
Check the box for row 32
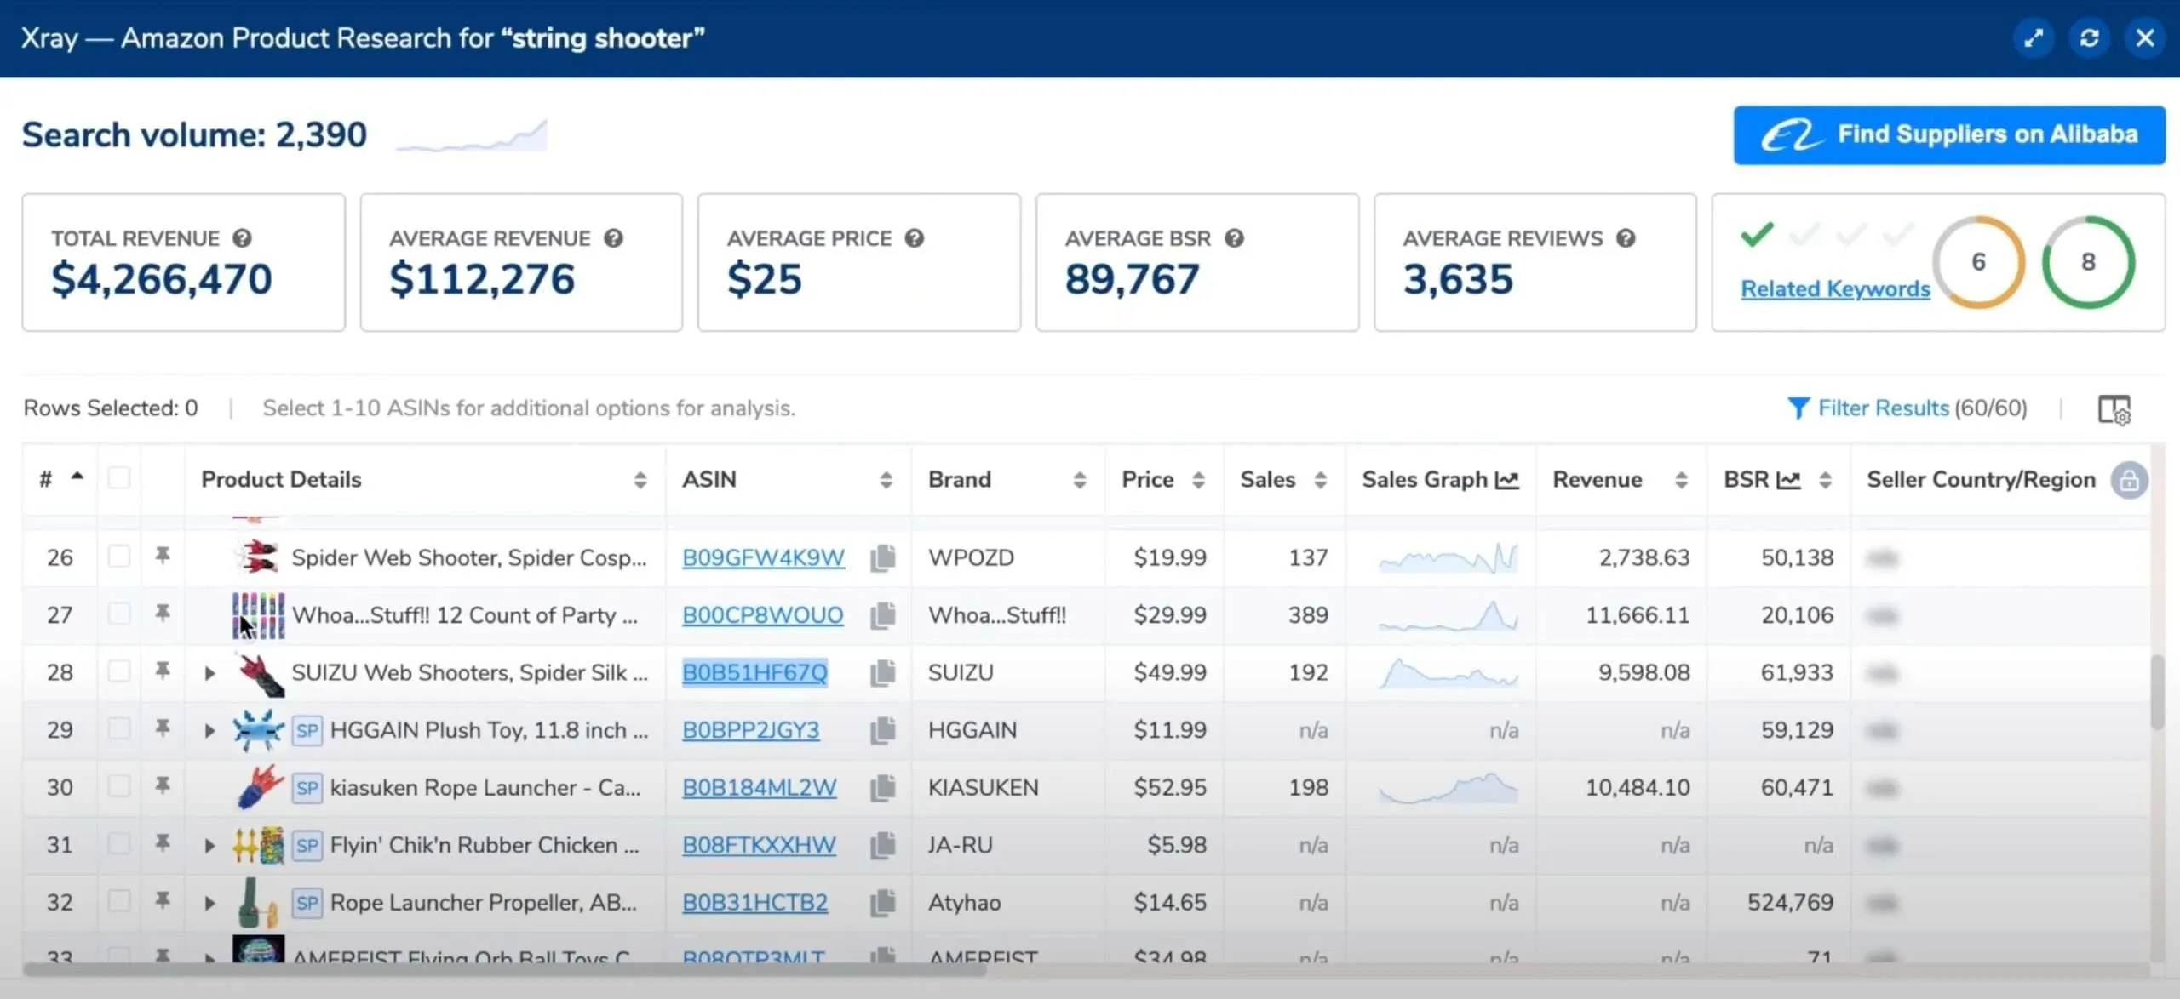(119, 901)
